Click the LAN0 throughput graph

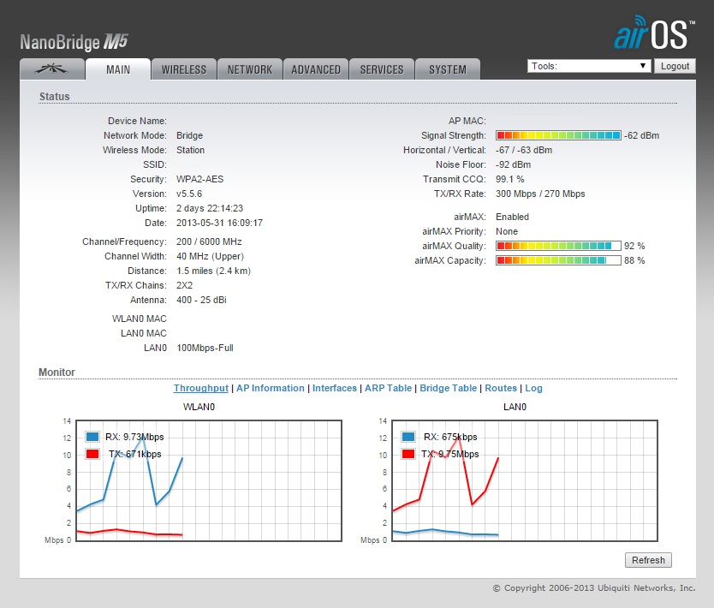[x=525, y=481]
